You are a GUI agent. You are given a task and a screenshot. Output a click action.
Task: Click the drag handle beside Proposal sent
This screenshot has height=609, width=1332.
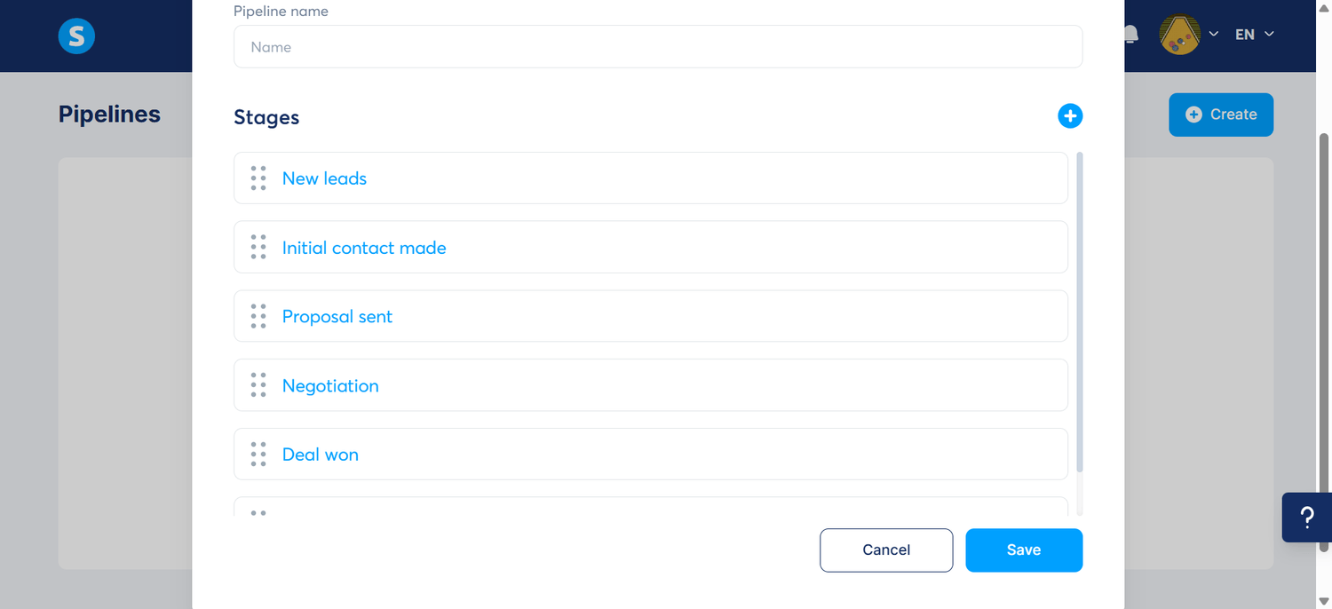(x=258, y=316)
